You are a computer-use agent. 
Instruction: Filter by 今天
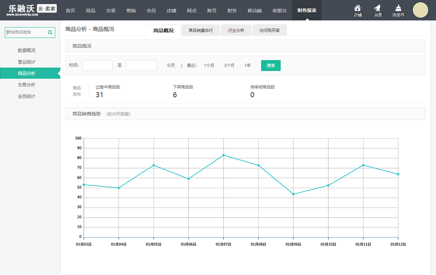[x=171, y=65]
